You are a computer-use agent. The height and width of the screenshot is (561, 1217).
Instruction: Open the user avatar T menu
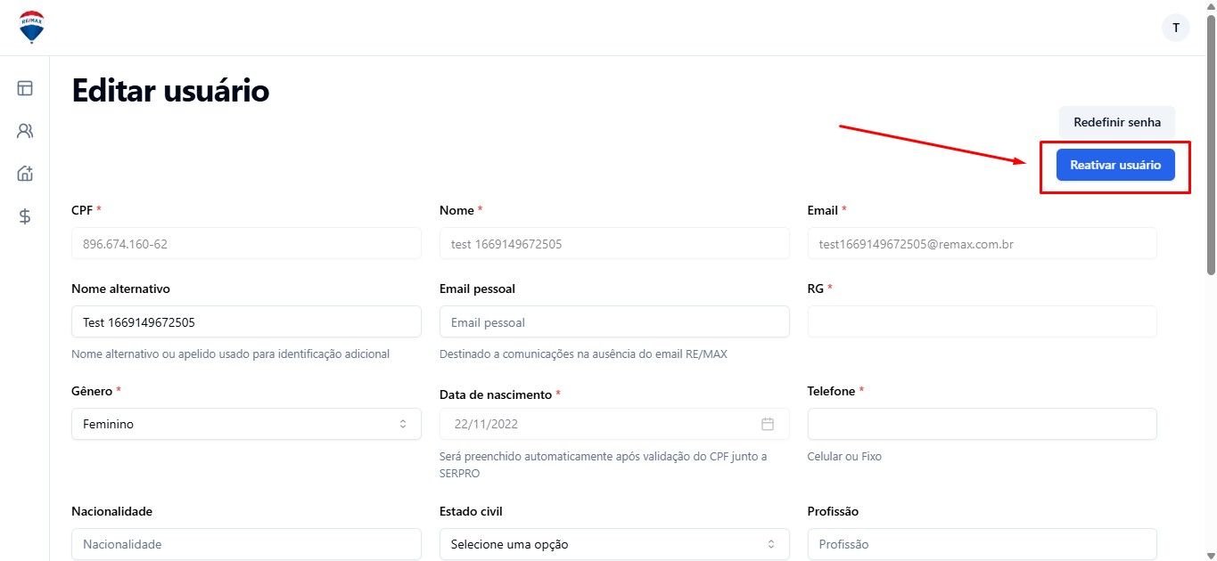(1176, 28)
